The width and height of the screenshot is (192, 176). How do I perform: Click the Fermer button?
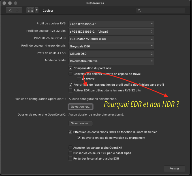[174, 168]
